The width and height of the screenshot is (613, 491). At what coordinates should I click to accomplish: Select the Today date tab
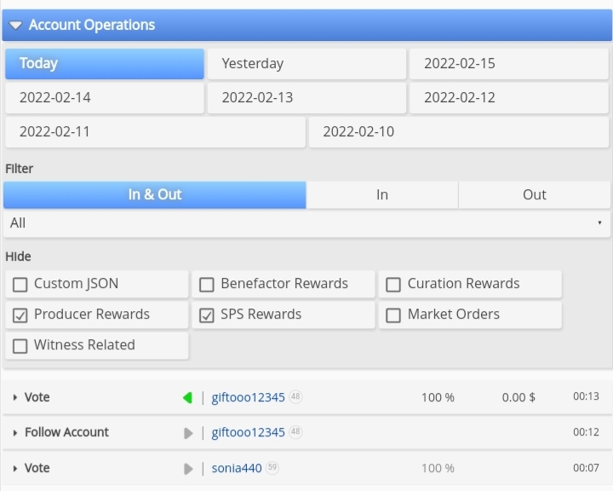(x=105, y=64)
